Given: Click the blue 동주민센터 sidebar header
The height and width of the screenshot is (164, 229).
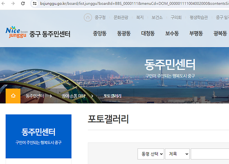Looking at the screenshot, I should coord(38,136).
